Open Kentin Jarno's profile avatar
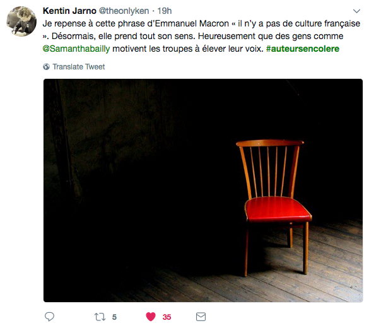This screenshot has width=369, height=328. click(21, 21)
